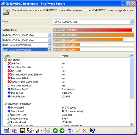Click the title bar application icon
The height and width of the screenshot is (135, 137).
click(x=3, y=4)
